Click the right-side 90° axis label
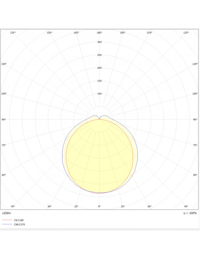The width and height of the screenshot is (200, 259). coord(195,119)
